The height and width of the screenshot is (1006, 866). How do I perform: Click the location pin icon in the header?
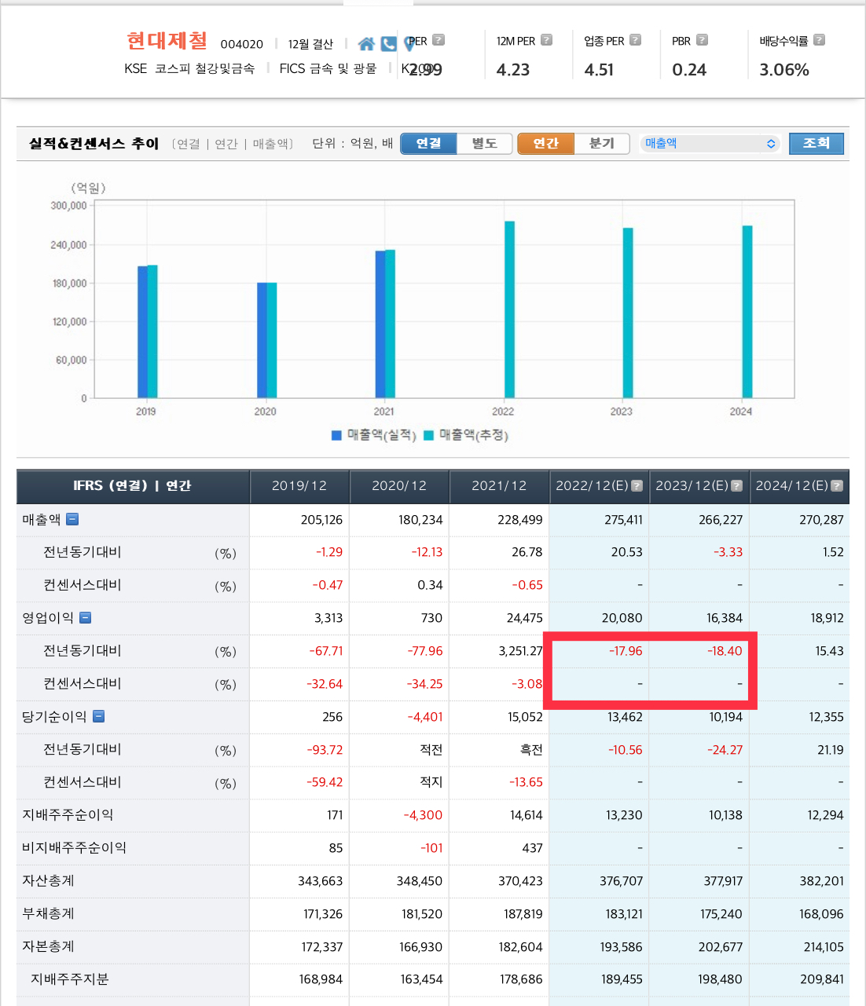(409, 44)
